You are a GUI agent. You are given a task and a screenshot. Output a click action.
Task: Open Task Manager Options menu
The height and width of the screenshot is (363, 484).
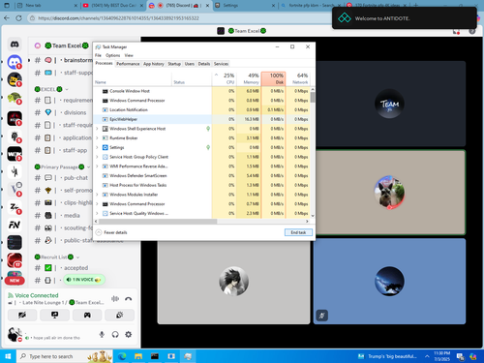(x=112, y=55)
